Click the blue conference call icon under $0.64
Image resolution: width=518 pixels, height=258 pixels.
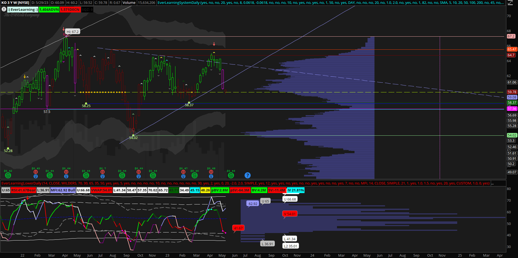(x=66, y=176)
